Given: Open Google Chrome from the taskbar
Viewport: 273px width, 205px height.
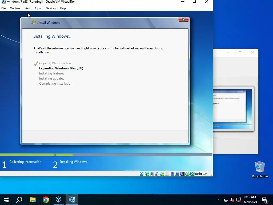Looking at the screenshot, I should pyautogui.click(x=46, y=200).
